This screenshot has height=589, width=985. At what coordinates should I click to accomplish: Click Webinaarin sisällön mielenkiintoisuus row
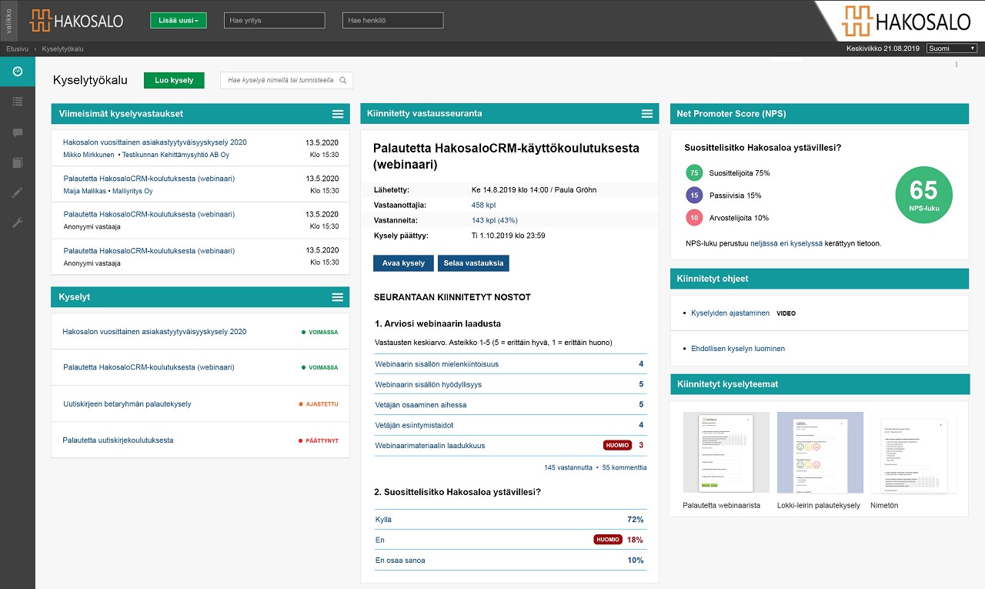point(509,364)
